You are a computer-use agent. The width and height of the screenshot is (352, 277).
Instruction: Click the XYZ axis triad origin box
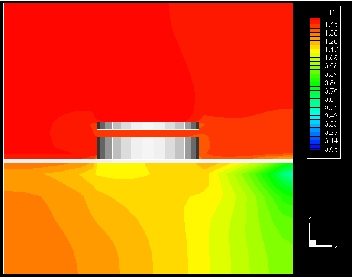coord(313,243)
